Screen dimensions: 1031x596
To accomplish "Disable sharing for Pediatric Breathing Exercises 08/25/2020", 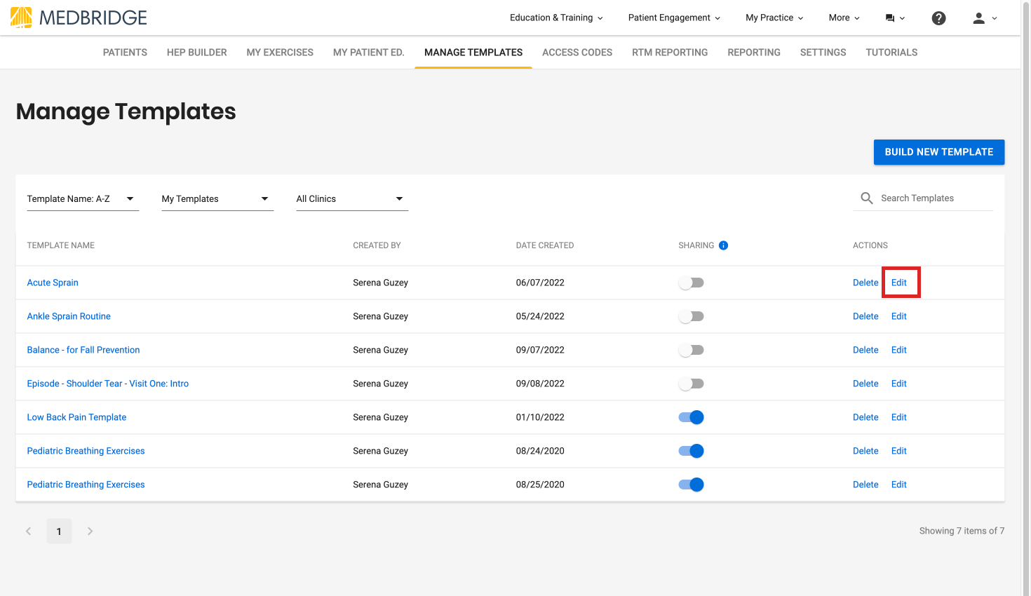I will tap(691, 485).
